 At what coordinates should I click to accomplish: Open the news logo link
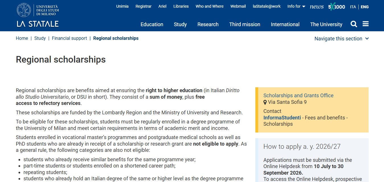click(x=317, y=7)
